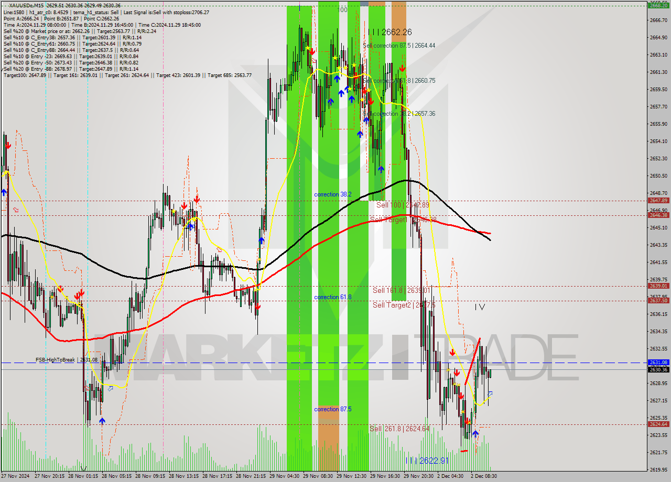The image size is (671, 482).
Task: Click the 'Sell 261.8 | 2624.64' label
Action: (399, 429)
